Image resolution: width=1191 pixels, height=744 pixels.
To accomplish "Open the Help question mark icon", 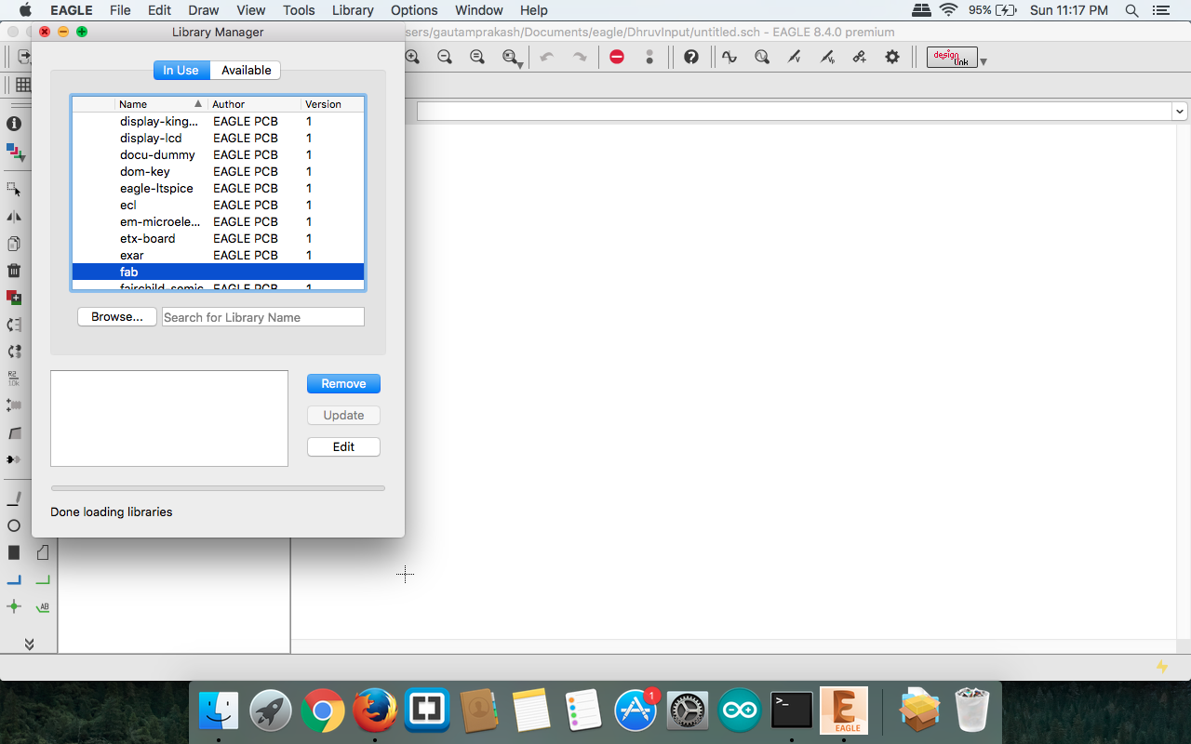I will click(691, 57).
